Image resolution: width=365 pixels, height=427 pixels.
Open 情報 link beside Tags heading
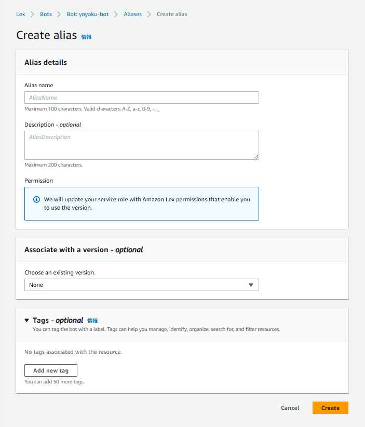(92, 321)
